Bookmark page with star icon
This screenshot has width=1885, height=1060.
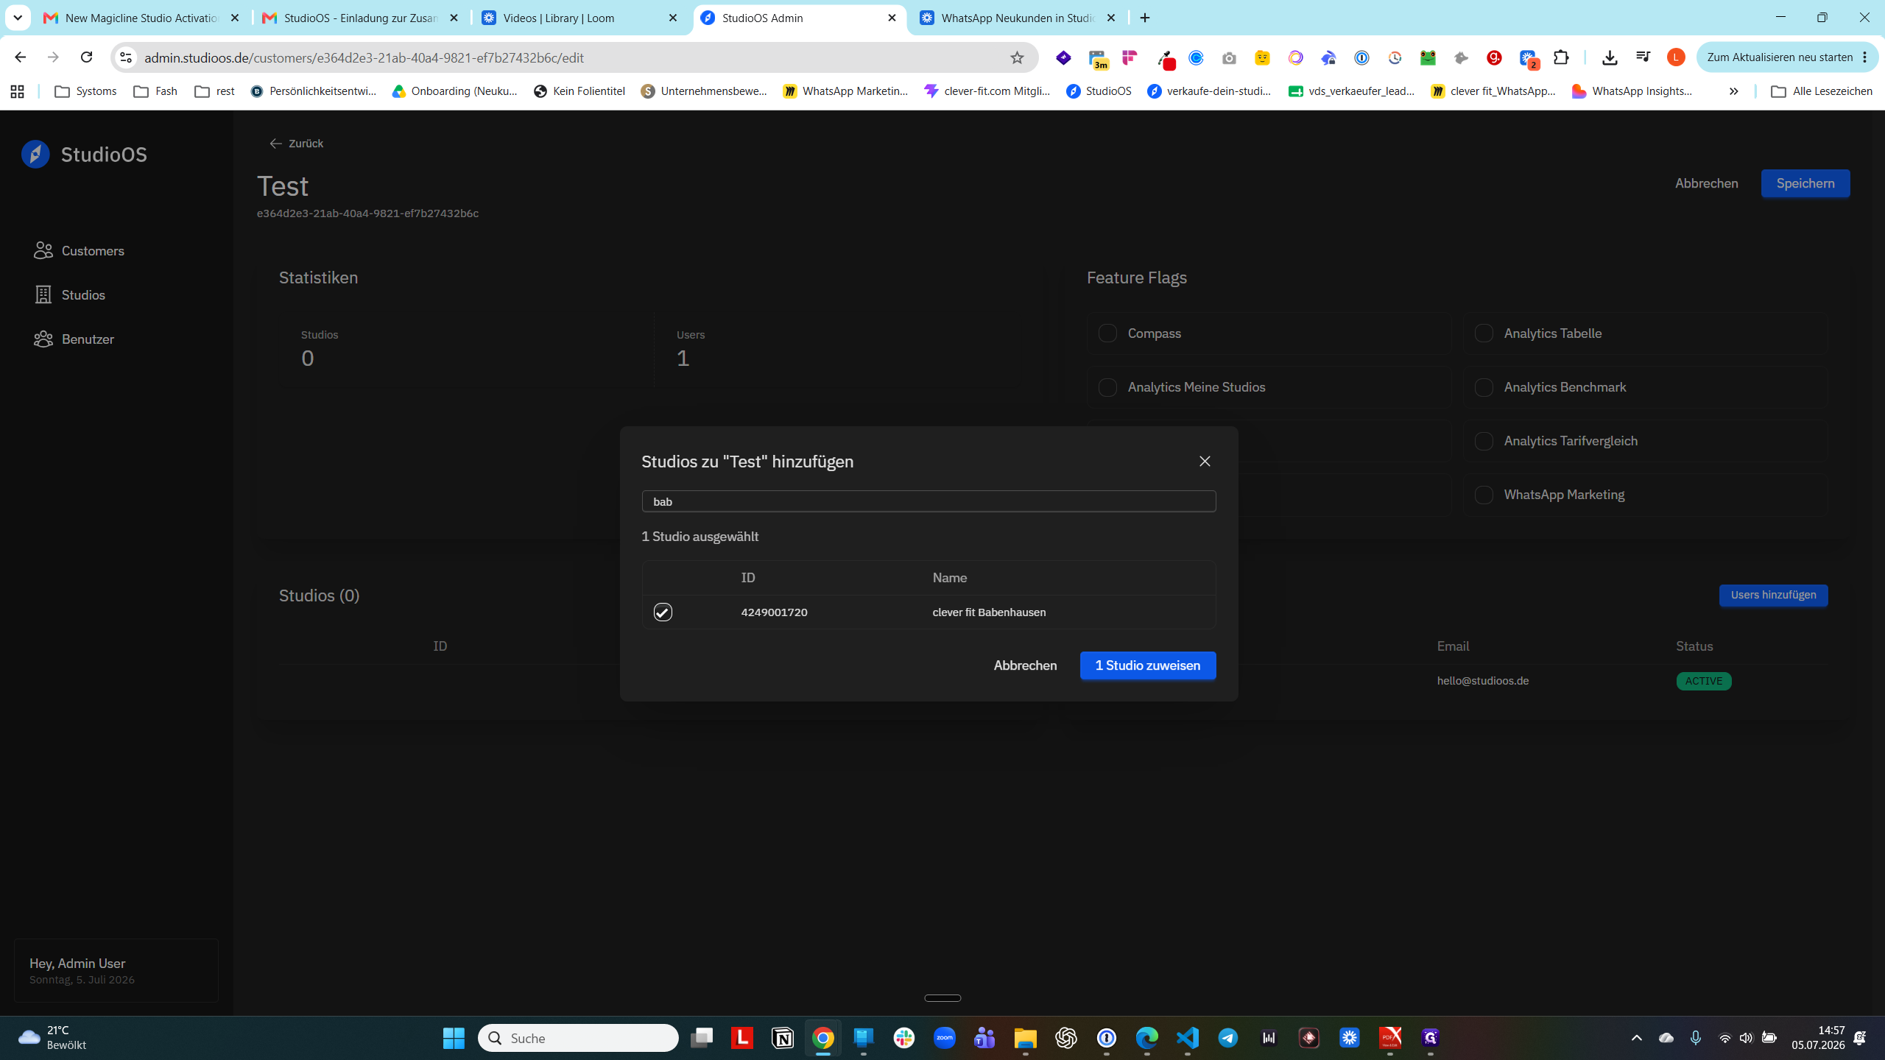pos(1017,57)
